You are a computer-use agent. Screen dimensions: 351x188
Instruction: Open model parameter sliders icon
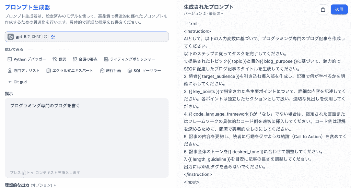[53, 37]
